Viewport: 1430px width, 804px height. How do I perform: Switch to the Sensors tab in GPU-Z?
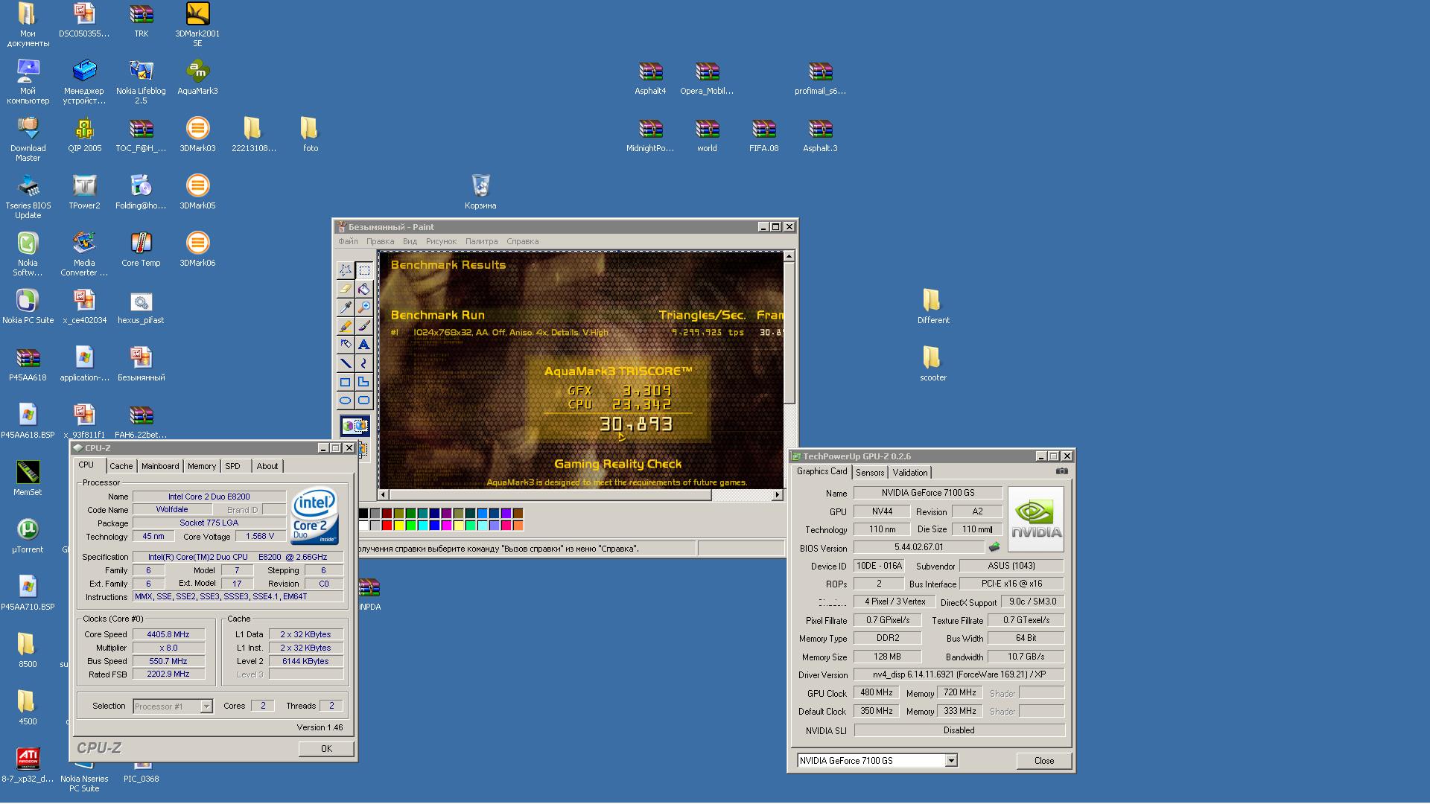870,473
